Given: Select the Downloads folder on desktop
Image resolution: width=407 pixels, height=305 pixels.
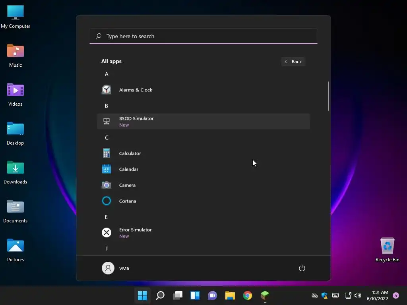Looking at the screenshot, I should [16, 172].
